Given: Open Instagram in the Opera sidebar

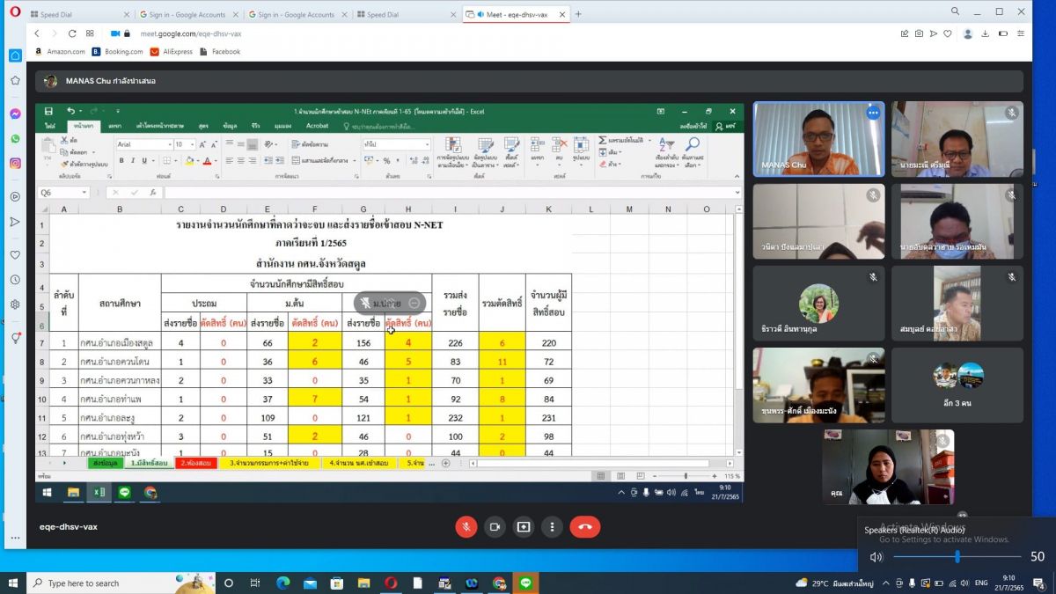Looking at the screenshot, I should tap(15, 163).
